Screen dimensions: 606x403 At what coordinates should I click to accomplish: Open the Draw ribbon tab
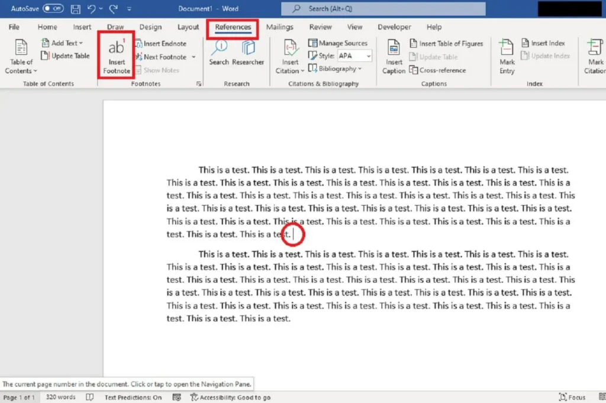tap(115, 27)
